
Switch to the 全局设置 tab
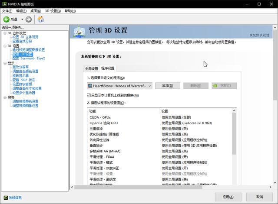click(92, 68)
